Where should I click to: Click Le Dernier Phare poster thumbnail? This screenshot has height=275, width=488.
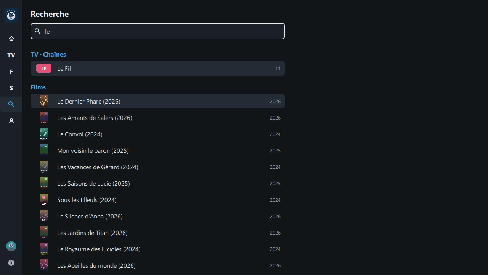[44, 101]
